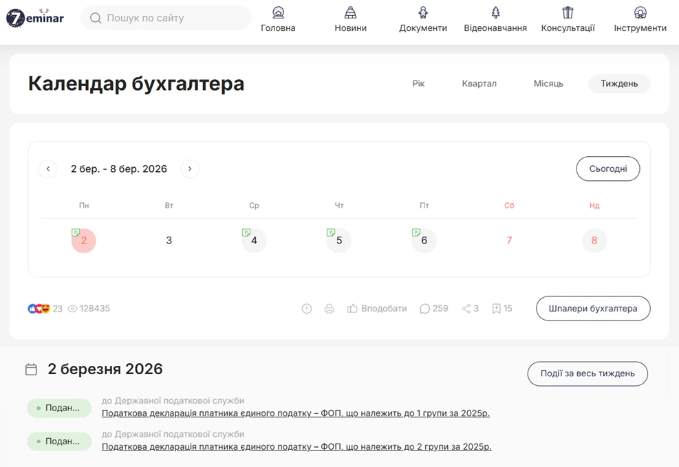
Task: Go to previous week with left chevron
Action: pos(47,169)
